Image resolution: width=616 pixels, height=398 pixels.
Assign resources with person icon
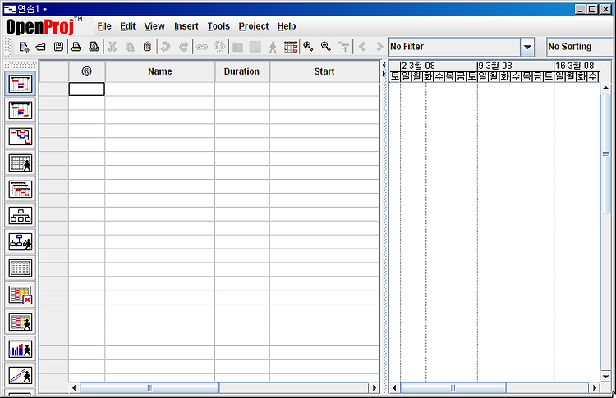(x=273, y=47)
